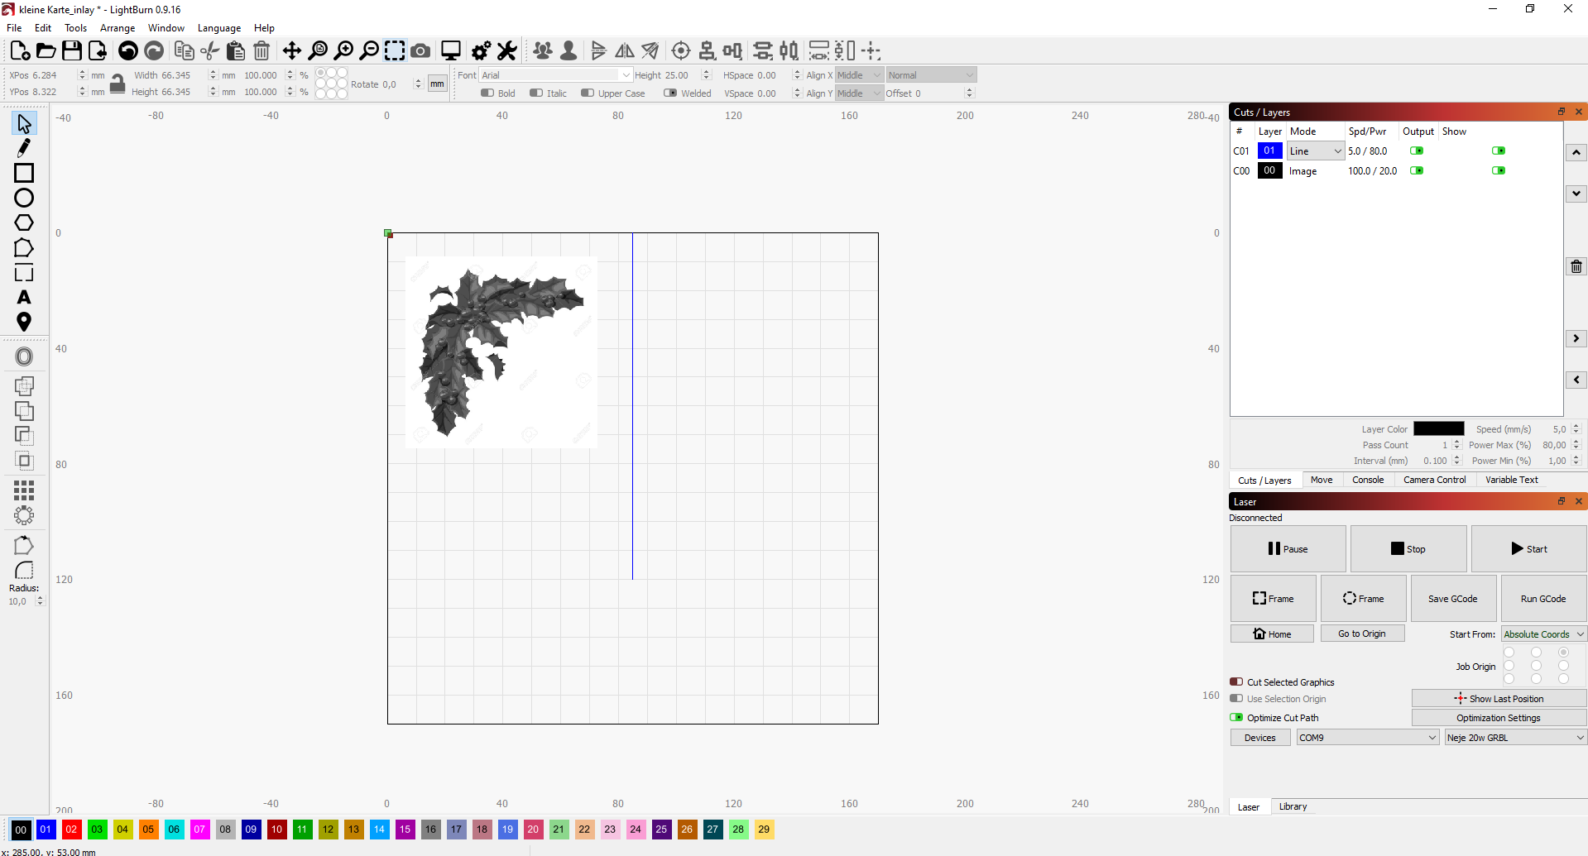Click the XPos input field

click(x=55, y=75)
